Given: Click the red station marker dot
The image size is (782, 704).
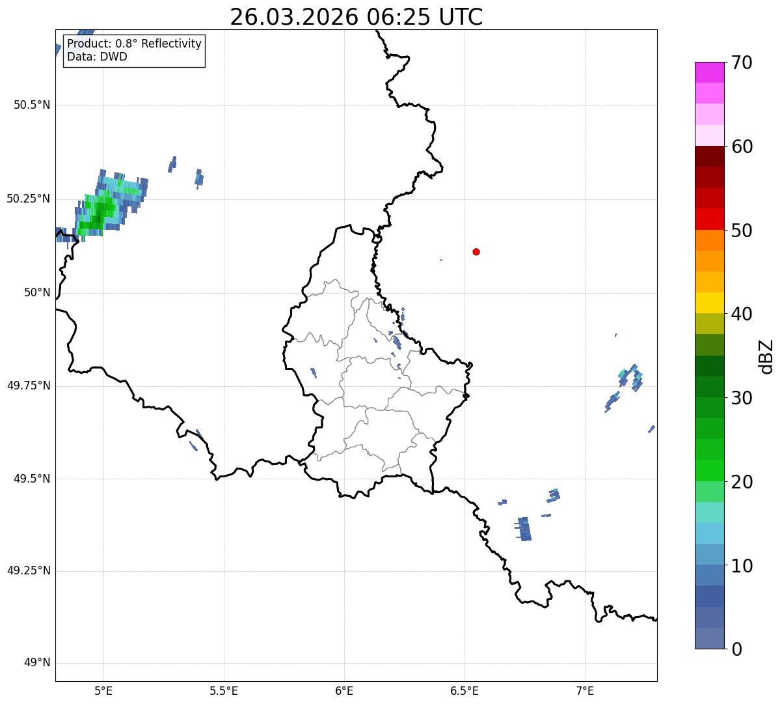Looking at the screenshot, I should tap(476, 251).
